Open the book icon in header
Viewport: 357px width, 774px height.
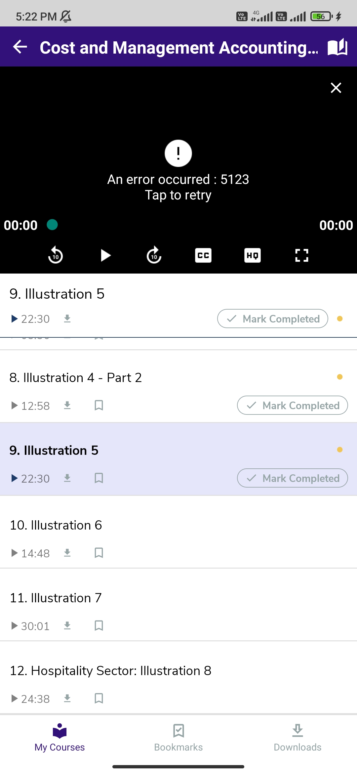(x=337, y=47)
